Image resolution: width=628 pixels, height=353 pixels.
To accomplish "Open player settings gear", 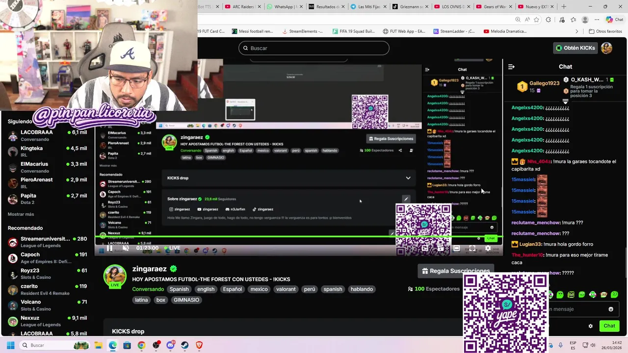I will (x=488, y=248).
